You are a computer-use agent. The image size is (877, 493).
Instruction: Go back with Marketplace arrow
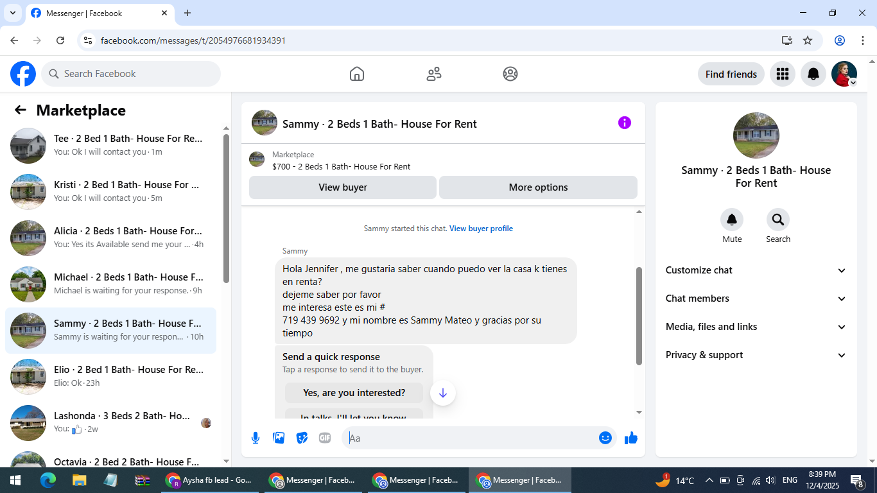tap(21, 110)
